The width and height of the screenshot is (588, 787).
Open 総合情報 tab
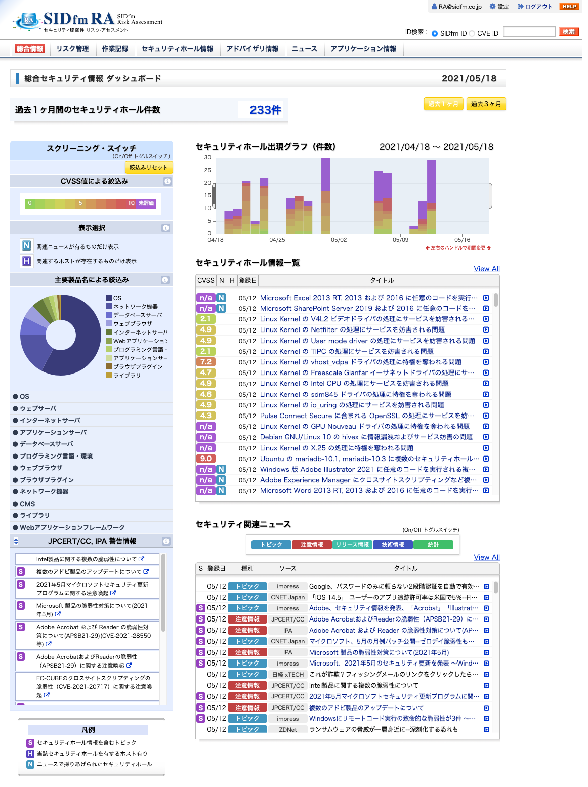click(x=30, y=49)
